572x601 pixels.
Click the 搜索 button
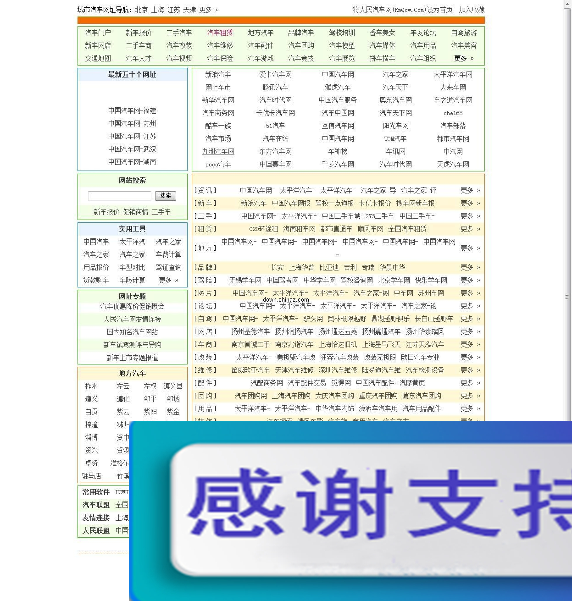coord(166,196)
